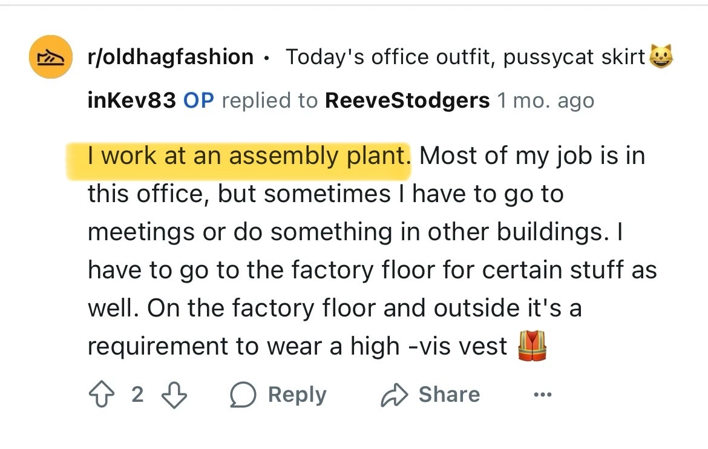This screenshot has width=708, height=449.
Task: Click the share arrow icon
Action: pos(393,395)
